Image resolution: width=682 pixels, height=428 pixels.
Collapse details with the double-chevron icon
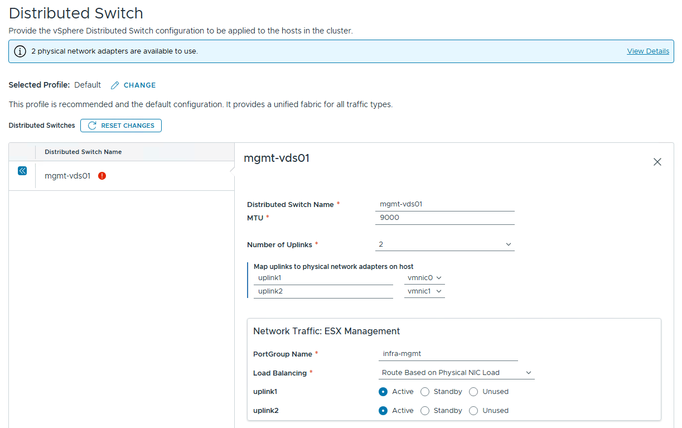[x=22, y=171]
